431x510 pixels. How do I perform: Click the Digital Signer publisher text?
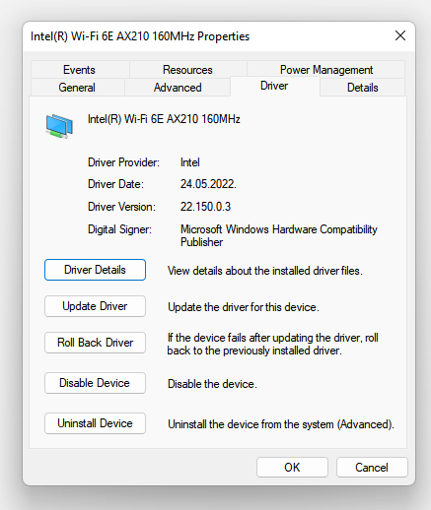point(279,235)
